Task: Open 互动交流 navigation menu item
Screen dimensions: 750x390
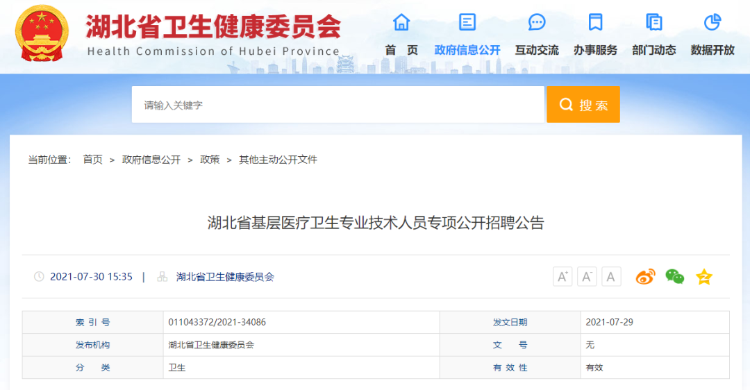Action: click(x=537, y=50)
